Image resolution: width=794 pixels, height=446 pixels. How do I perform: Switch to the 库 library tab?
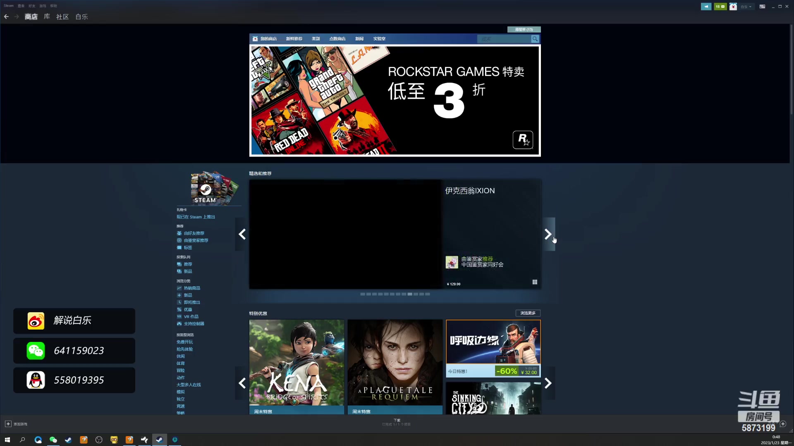point(47,17)
